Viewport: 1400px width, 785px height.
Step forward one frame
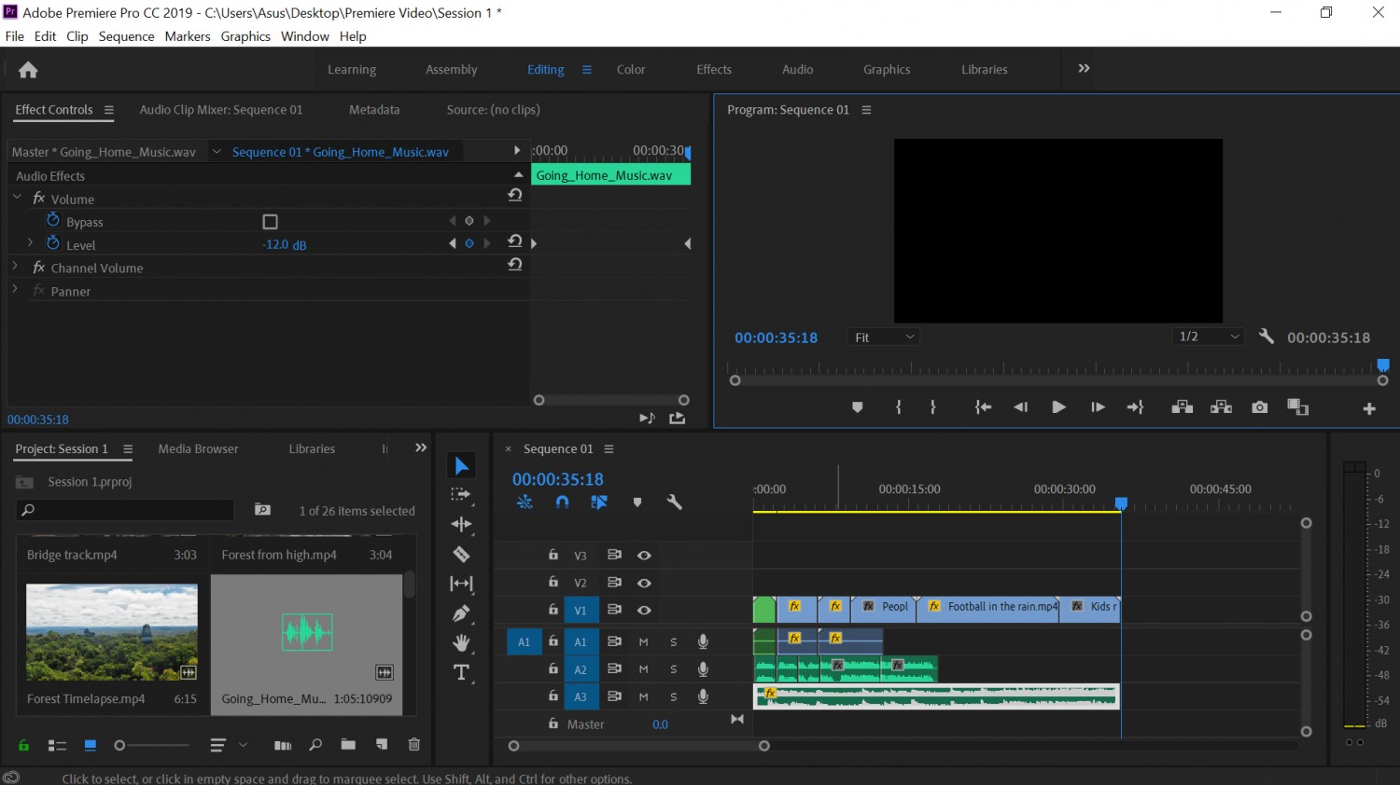click(1098, 407)
